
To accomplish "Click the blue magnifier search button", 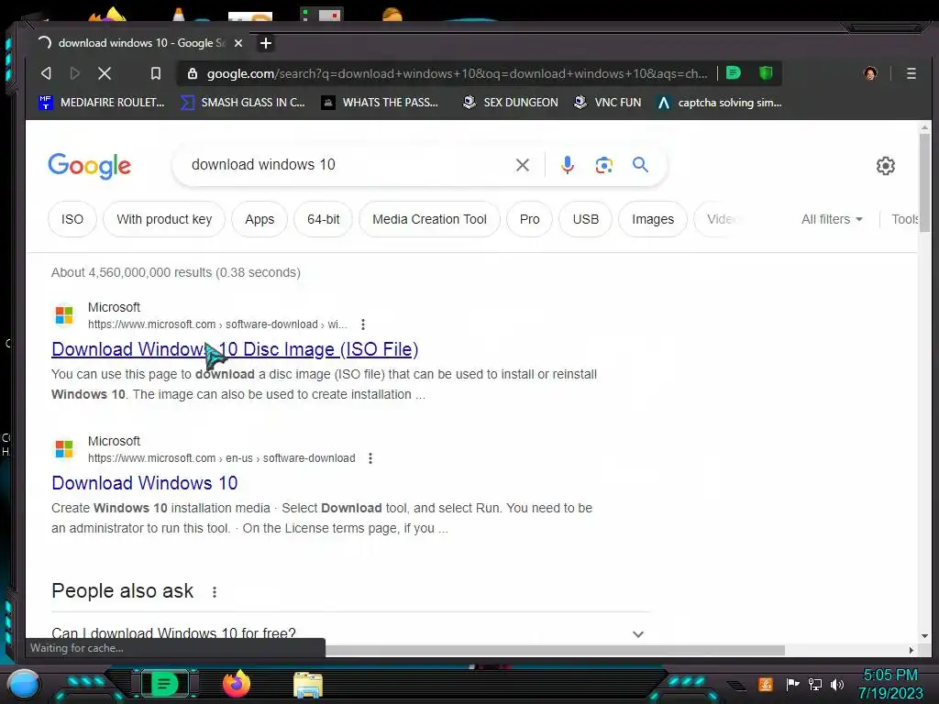I will click(640, 165).
